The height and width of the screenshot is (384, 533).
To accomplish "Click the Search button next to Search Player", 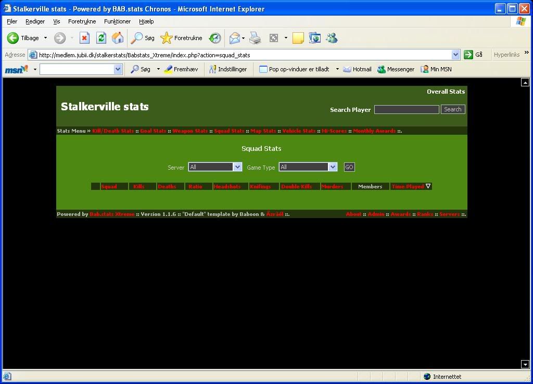I will [x=452, y=109].
